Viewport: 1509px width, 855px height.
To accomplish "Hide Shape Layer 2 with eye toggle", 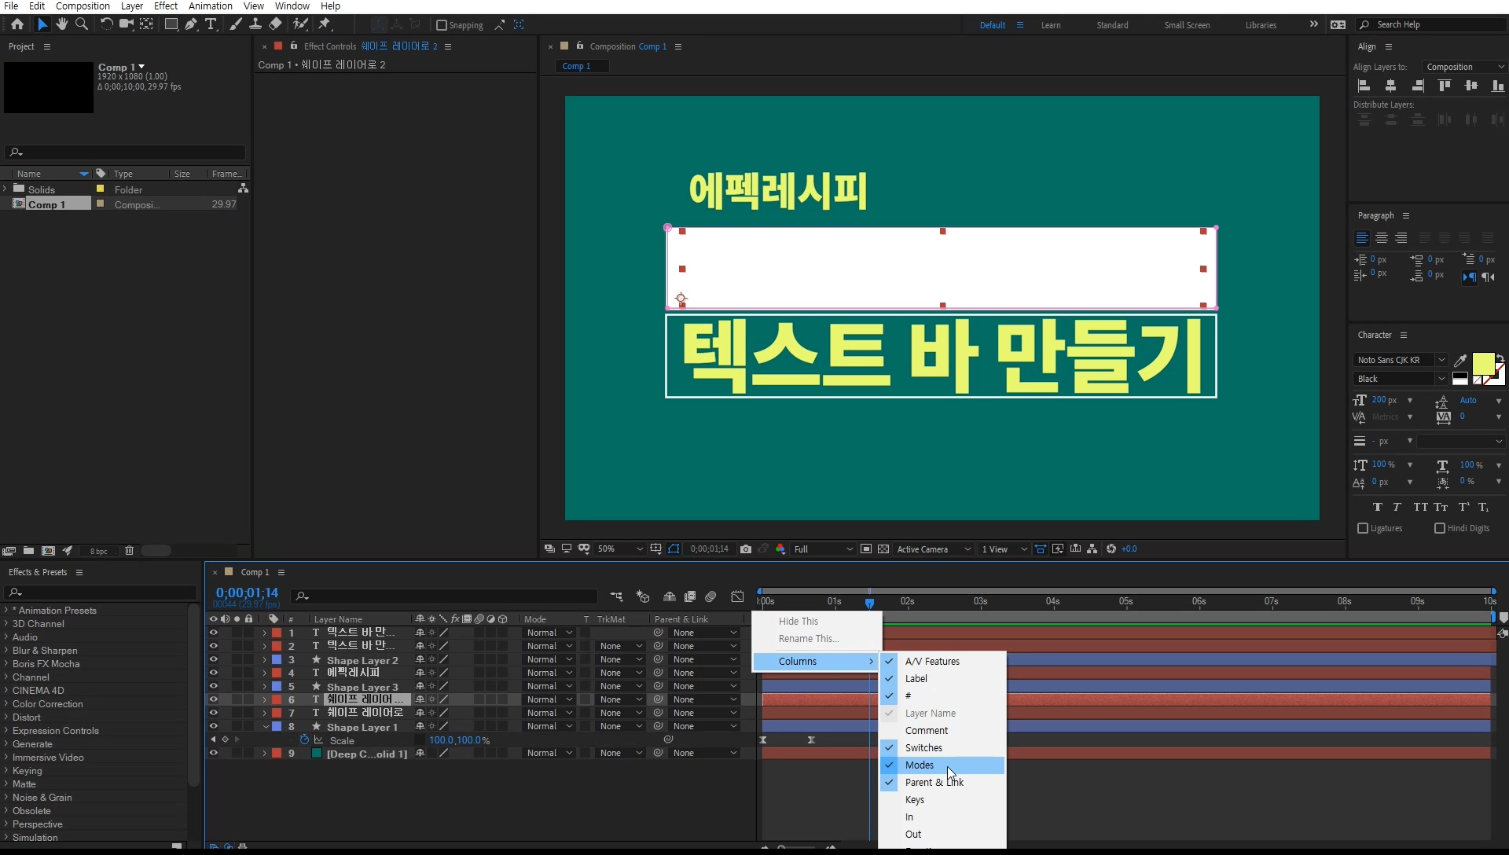I will (213, 660).
